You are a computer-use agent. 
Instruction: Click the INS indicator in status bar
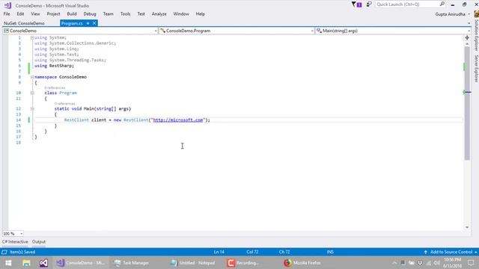330,252
